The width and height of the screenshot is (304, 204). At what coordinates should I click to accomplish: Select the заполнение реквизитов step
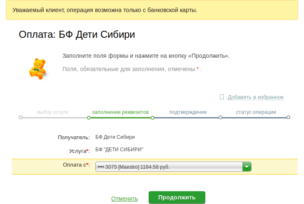pos(120,112)
